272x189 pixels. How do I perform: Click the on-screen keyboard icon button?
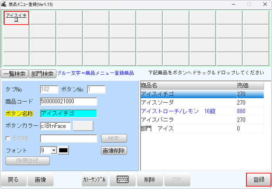[x=123, y=179]
